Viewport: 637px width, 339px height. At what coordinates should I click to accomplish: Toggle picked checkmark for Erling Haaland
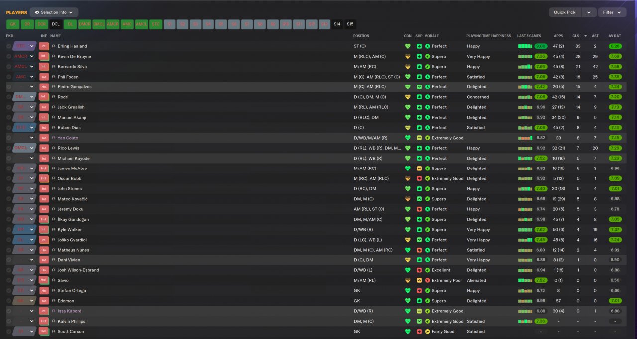9,46
